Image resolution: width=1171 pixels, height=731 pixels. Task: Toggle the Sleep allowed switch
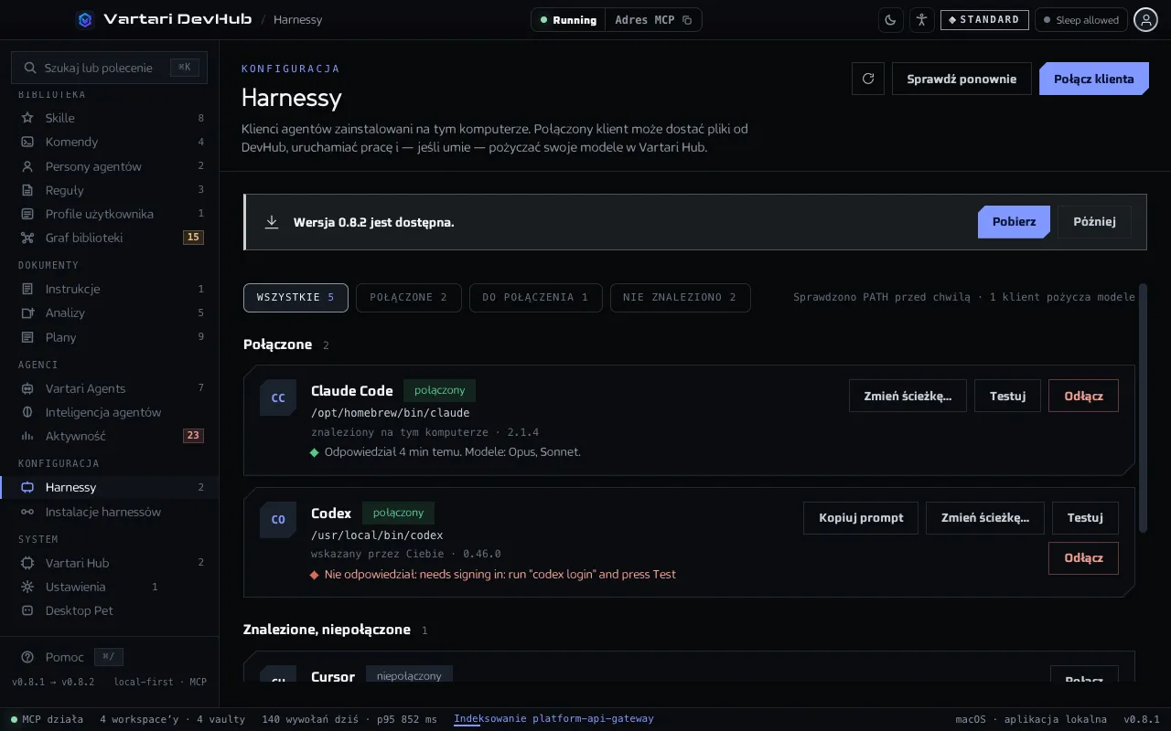coord(1080,19)
